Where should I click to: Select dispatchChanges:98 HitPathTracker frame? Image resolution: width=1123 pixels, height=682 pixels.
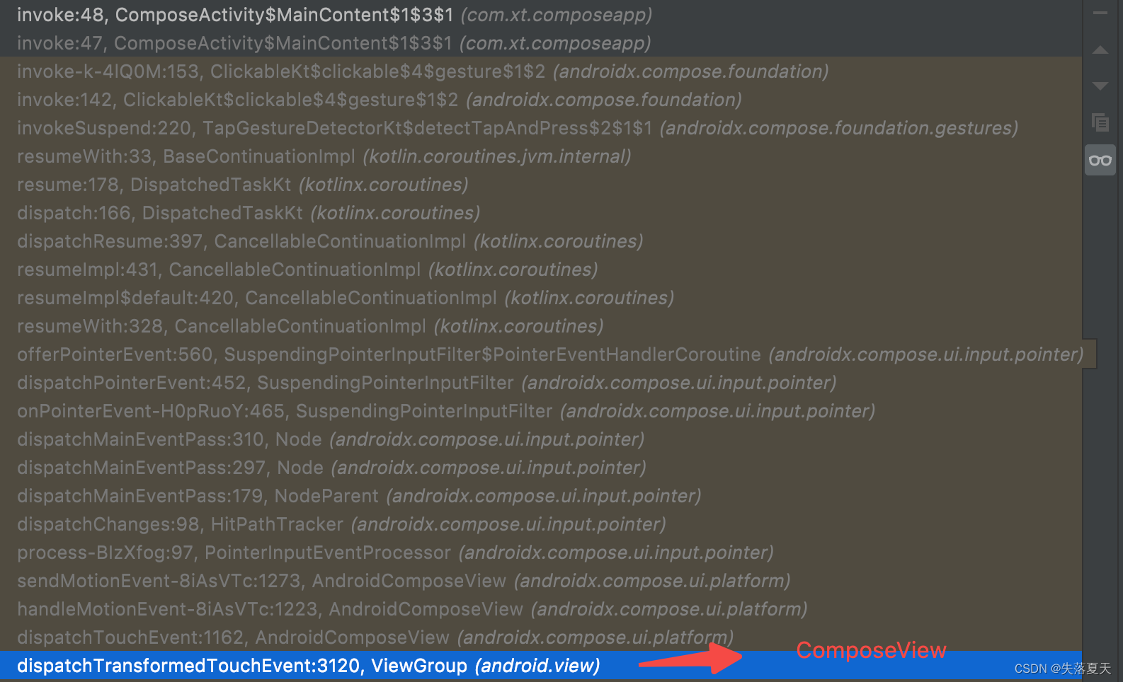(x=541, y=524)
